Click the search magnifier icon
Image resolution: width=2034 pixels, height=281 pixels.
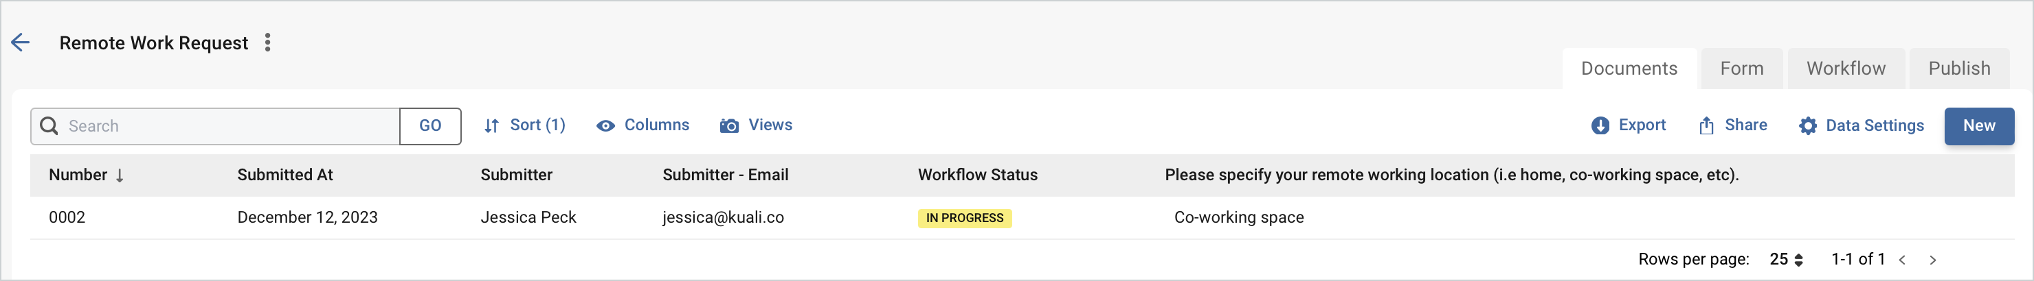coord(49,126)
